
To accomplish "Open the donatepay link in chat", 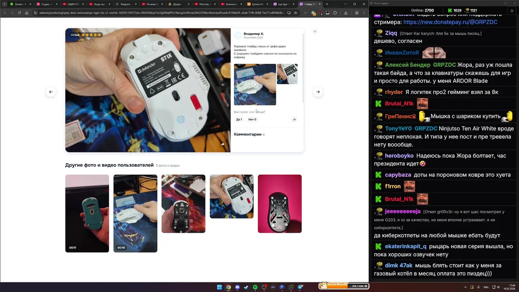I will point(450,22).
